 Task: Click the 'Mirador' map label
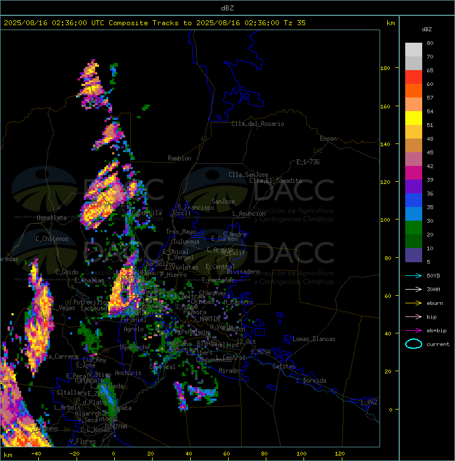tap(231, 371)
